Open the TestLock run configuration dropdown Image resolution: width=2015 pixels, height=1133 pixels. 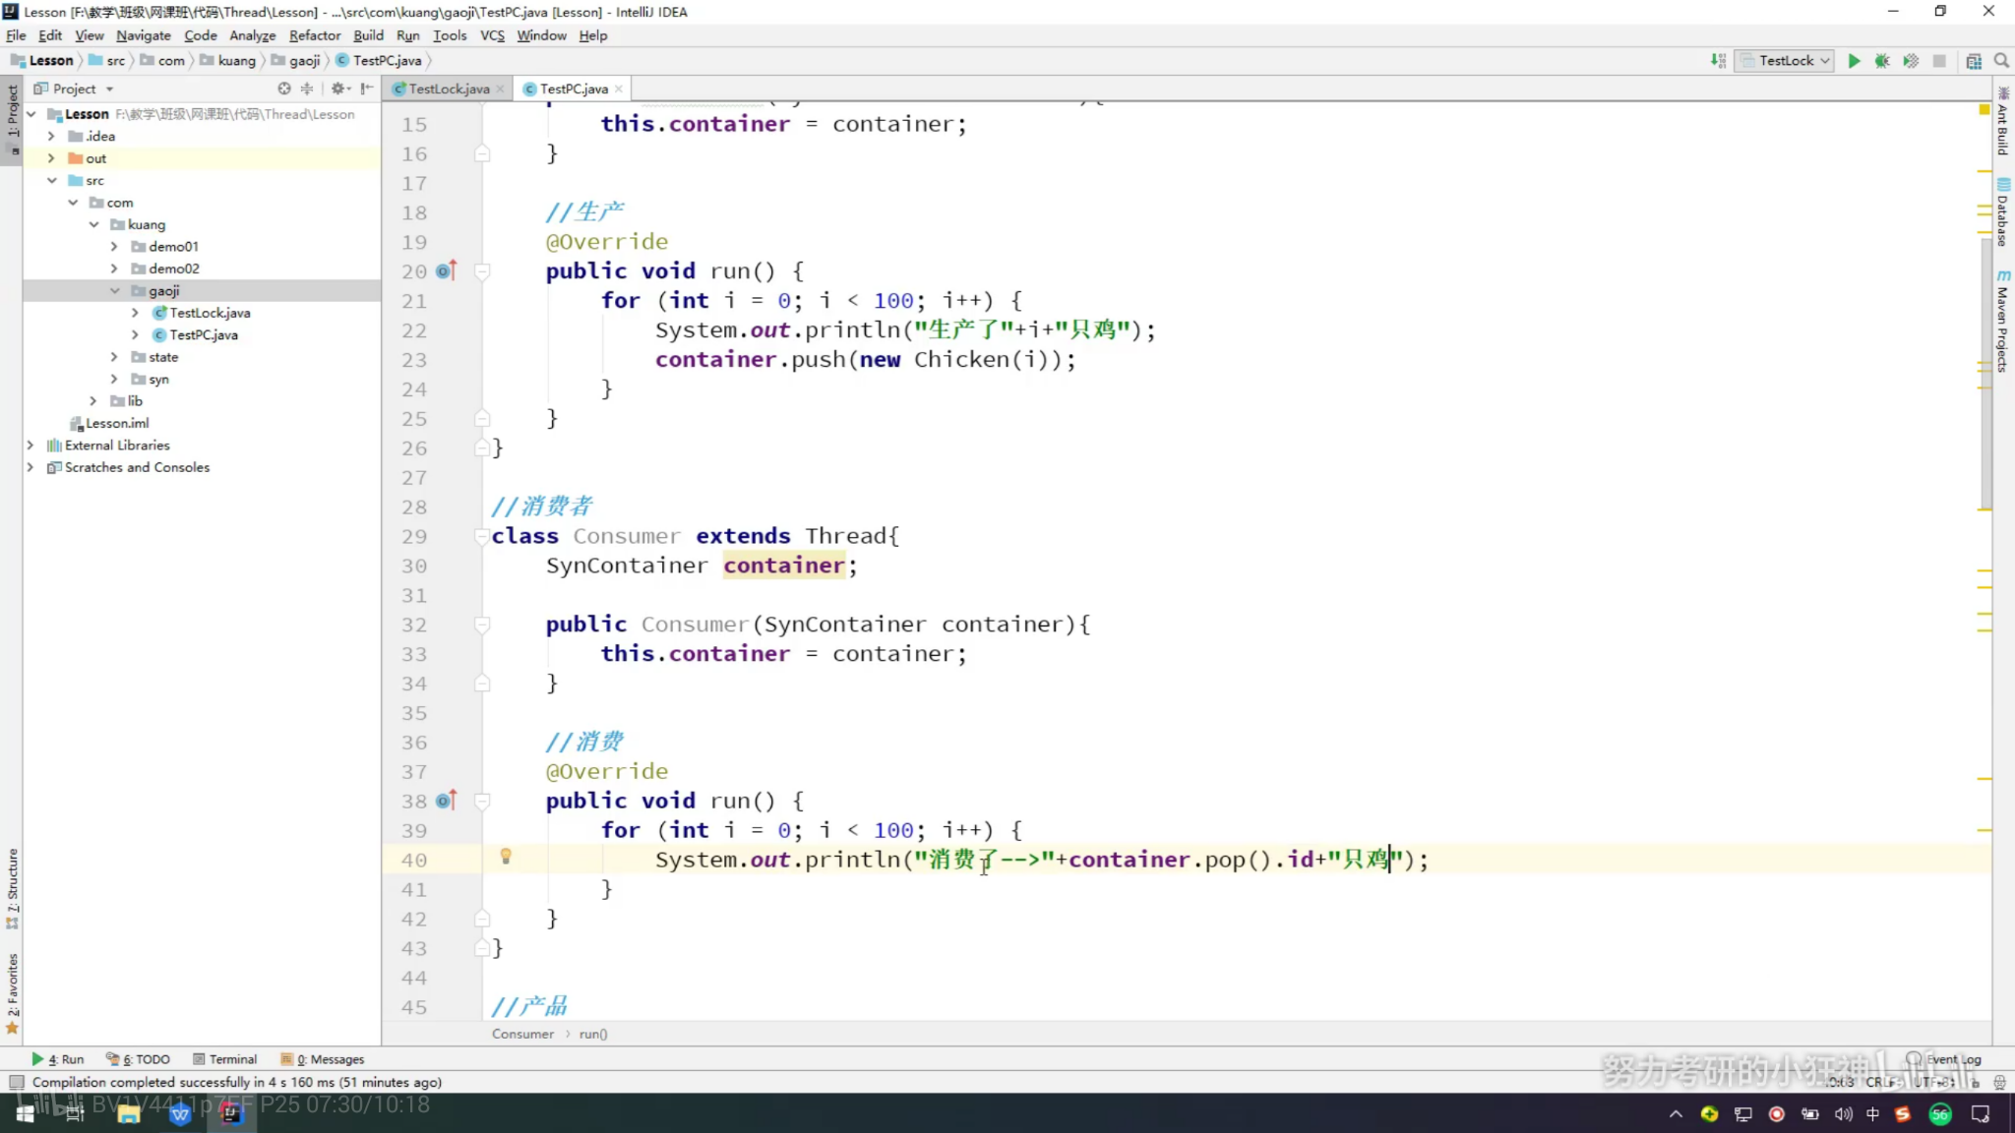(x=1786, y=61)
